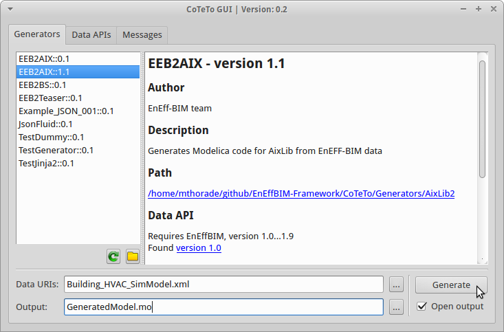
Task: Toggle the Open output checkbox
Action: click(x=421, y=307)
